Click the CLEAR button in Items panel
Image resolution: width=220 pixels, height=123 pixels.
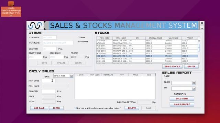click(x=78, y=63)
